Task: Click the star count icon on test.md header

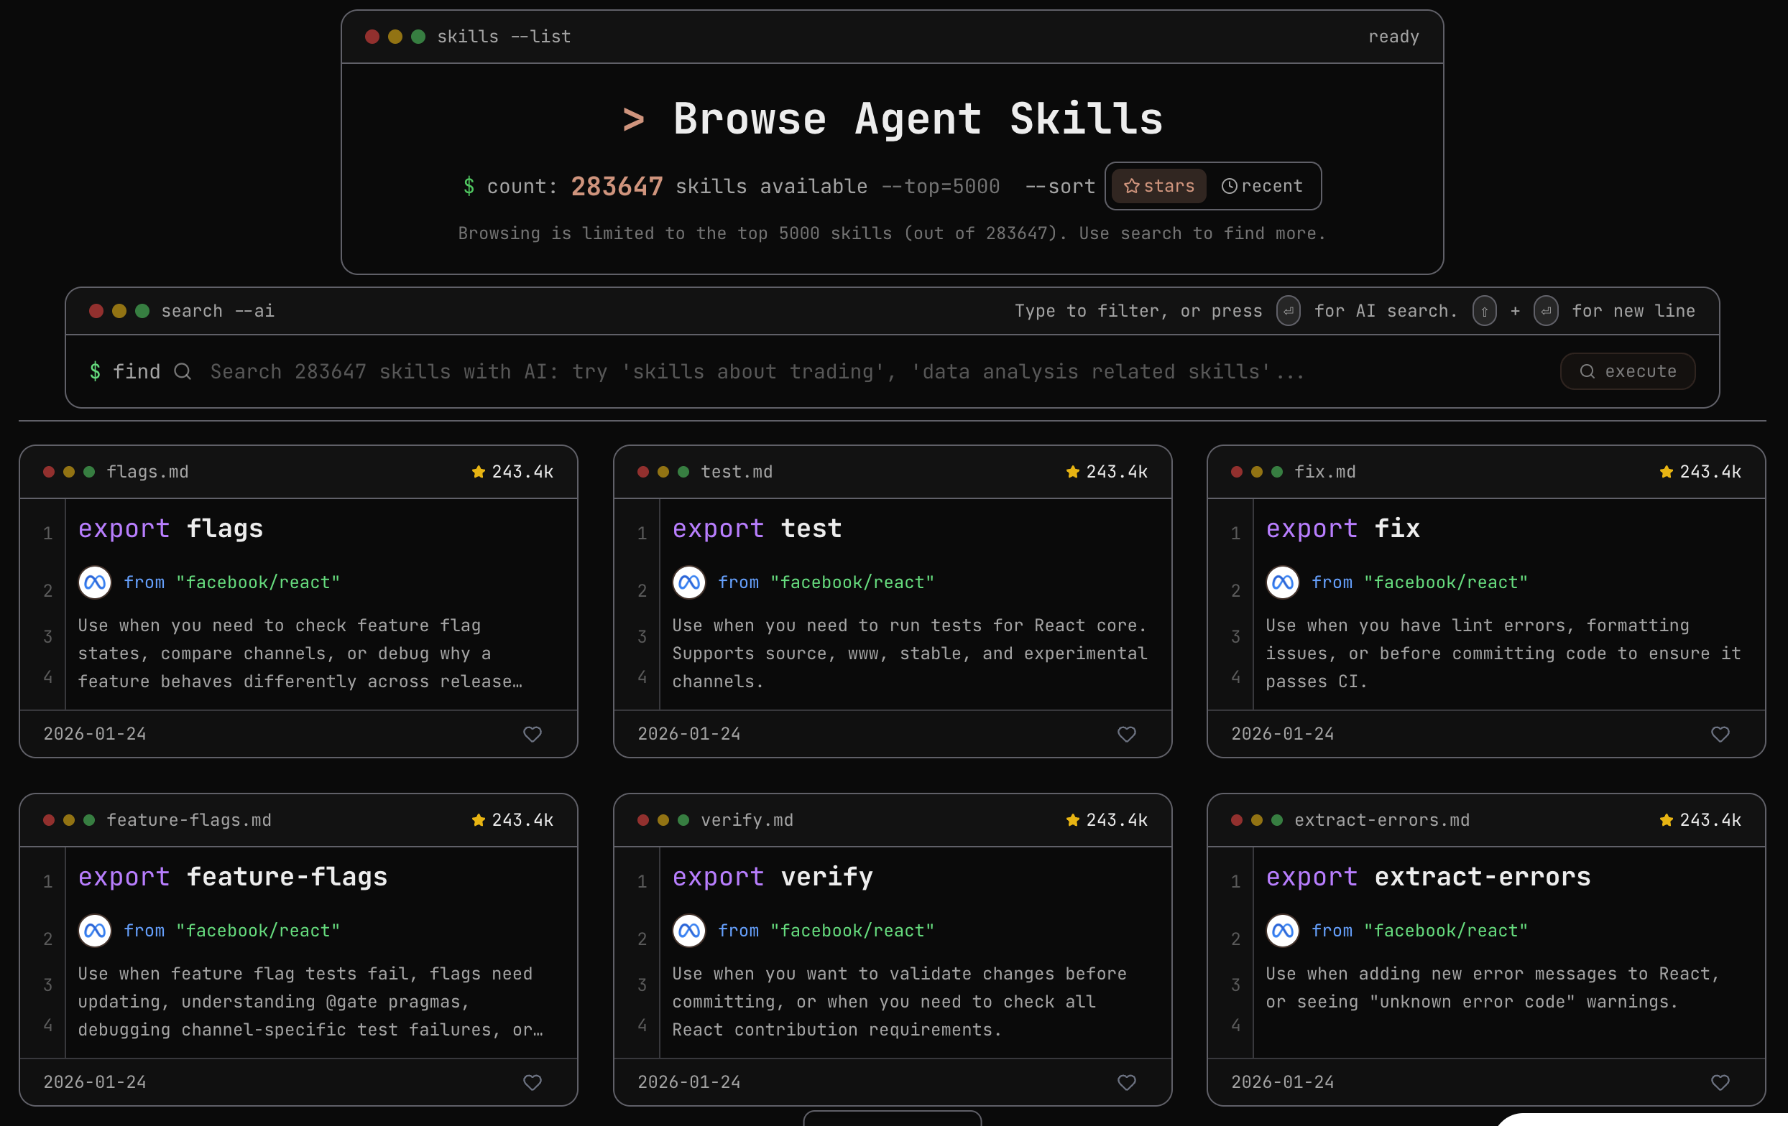Action: (1072, 471)
